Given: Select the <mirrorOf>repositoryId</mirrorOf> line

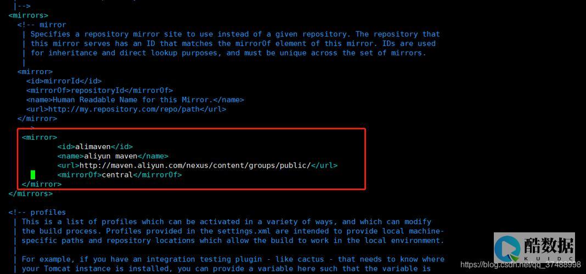Looking at the screenshot, I should tap(99, 90).
